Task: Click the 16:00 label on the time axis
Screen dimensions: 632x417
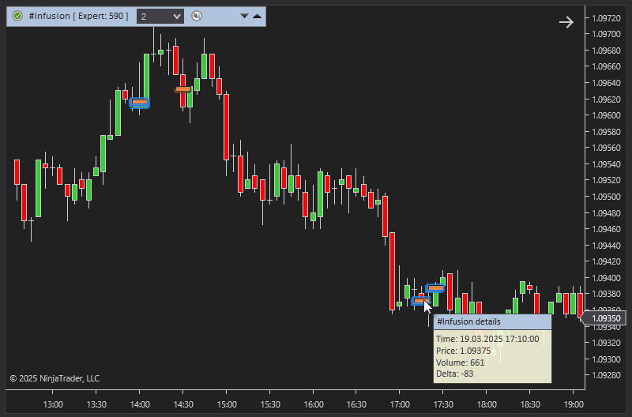Action: tap(313, 404)
